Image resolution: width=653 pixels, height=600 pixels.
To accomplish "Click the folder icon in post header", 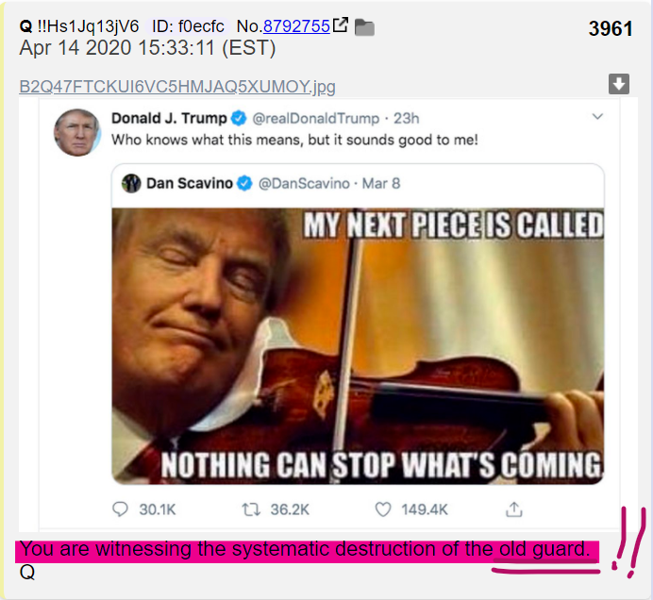I will point(364,28).
